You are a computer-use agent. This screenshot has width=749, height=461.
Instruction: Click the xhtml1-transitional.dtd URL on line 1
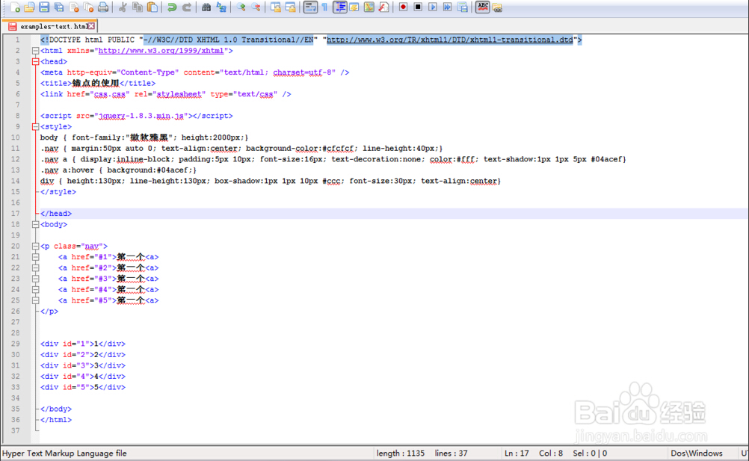pos(449,40)
